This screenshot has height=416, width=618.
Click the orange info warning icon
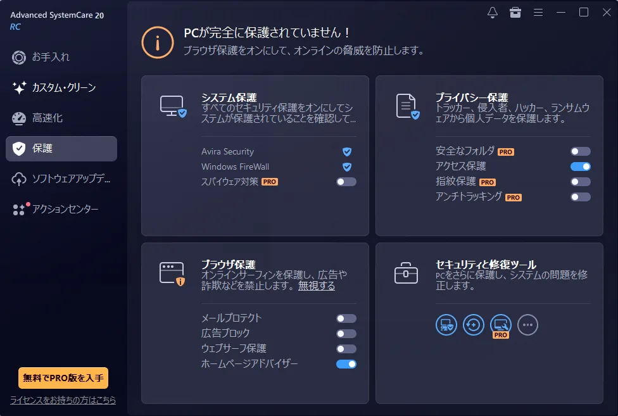[x=158, y=42]
